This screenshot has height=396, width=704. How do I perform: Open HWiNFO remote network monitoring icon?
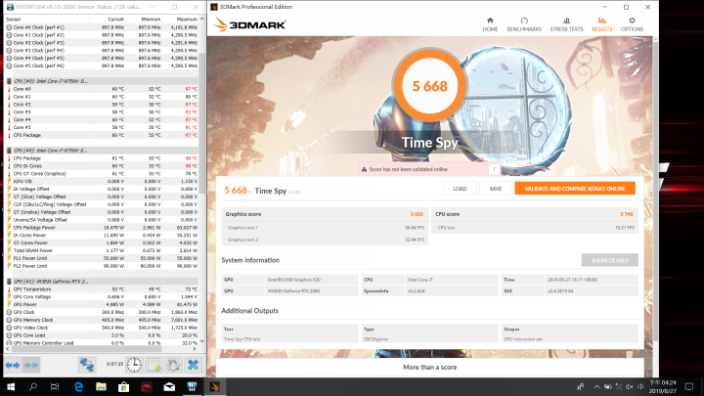coord(87,365)
